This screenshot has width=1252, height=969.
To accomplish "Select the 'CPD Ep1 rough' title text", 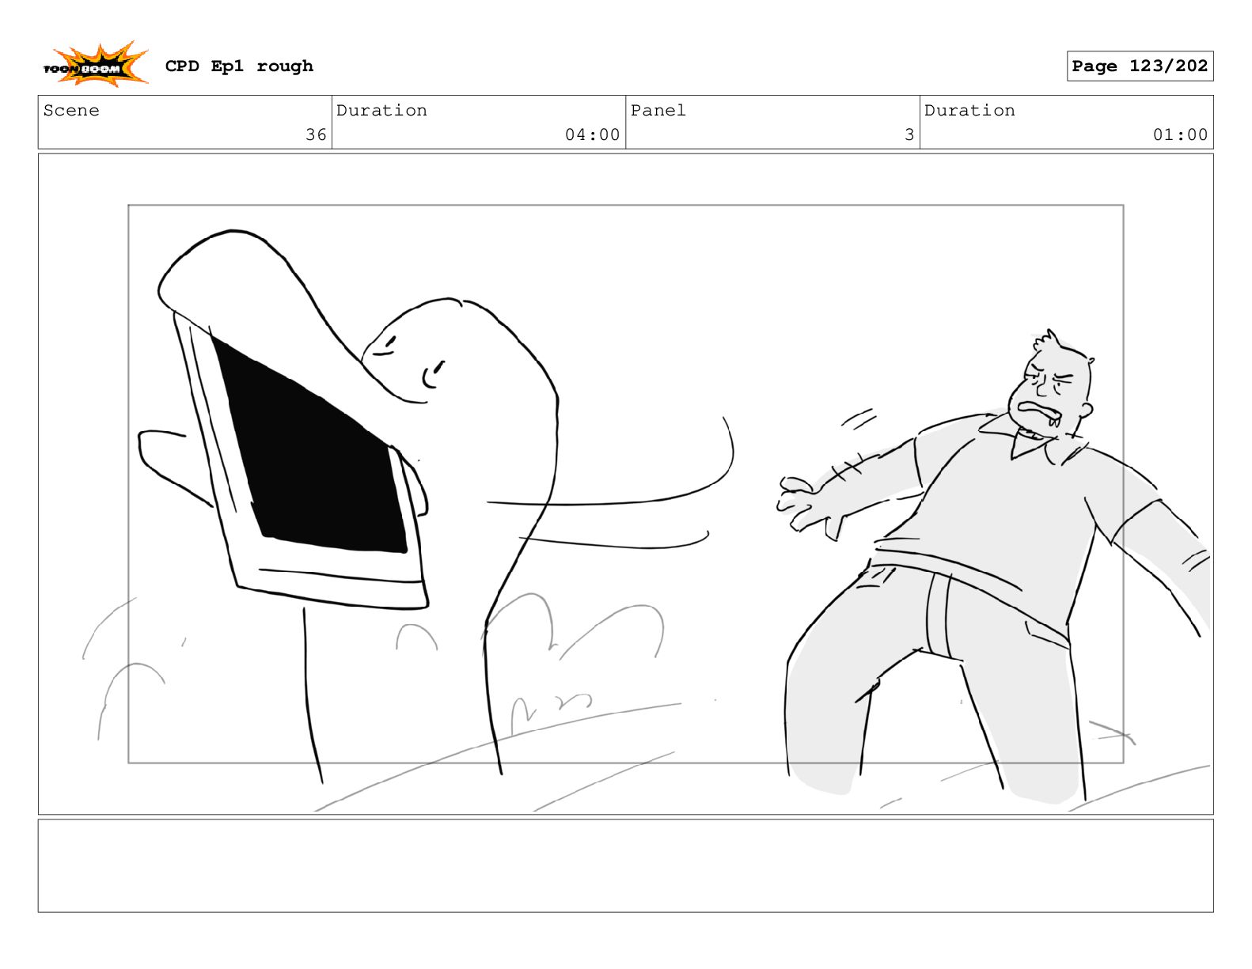I will (239, 66).
